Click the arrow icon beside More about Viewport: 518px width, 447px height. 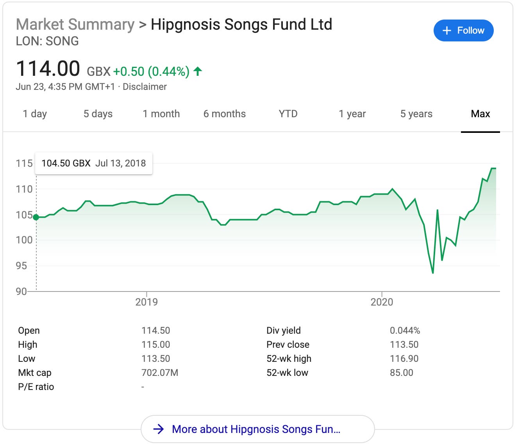click(x=158, y=429)
